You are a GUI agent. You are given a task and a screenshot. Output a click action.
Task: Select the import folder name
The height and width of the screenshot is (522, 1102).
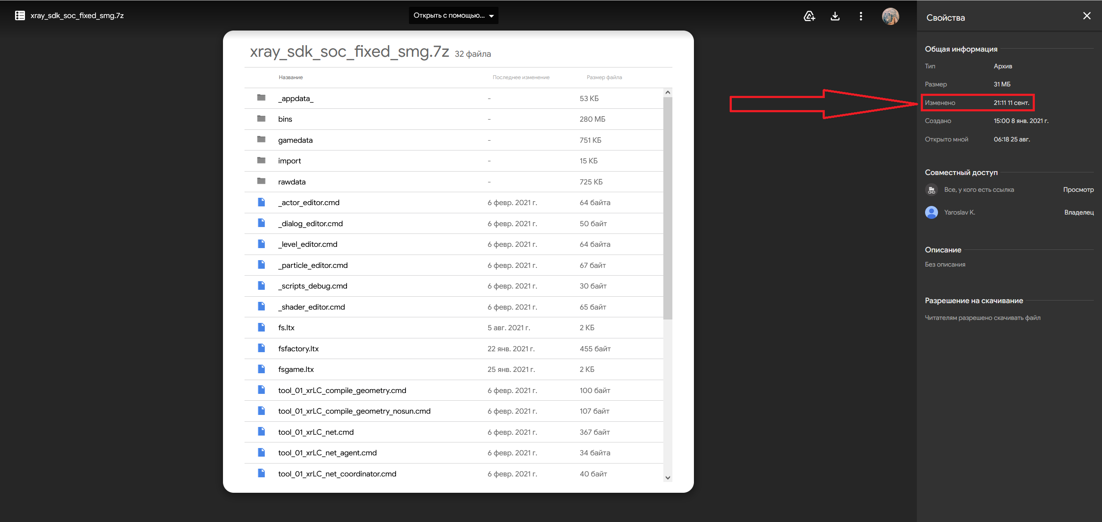289,161
